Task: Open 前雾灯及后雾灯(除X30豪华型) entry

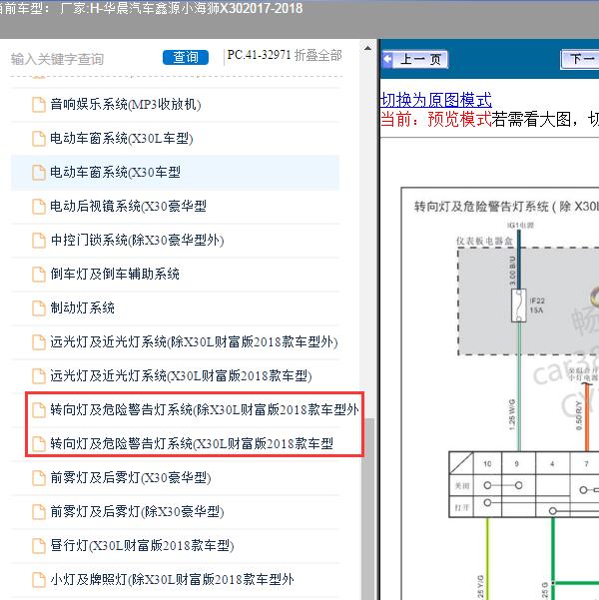Action: point(137,512)
